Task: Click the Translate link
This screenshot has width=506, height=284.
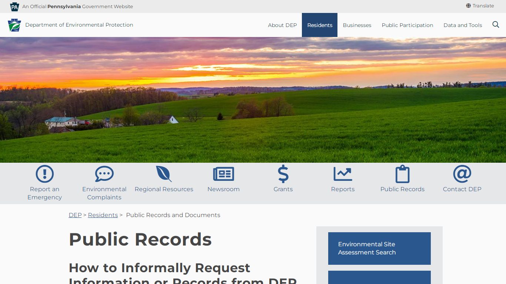Action: click(483, 6)
